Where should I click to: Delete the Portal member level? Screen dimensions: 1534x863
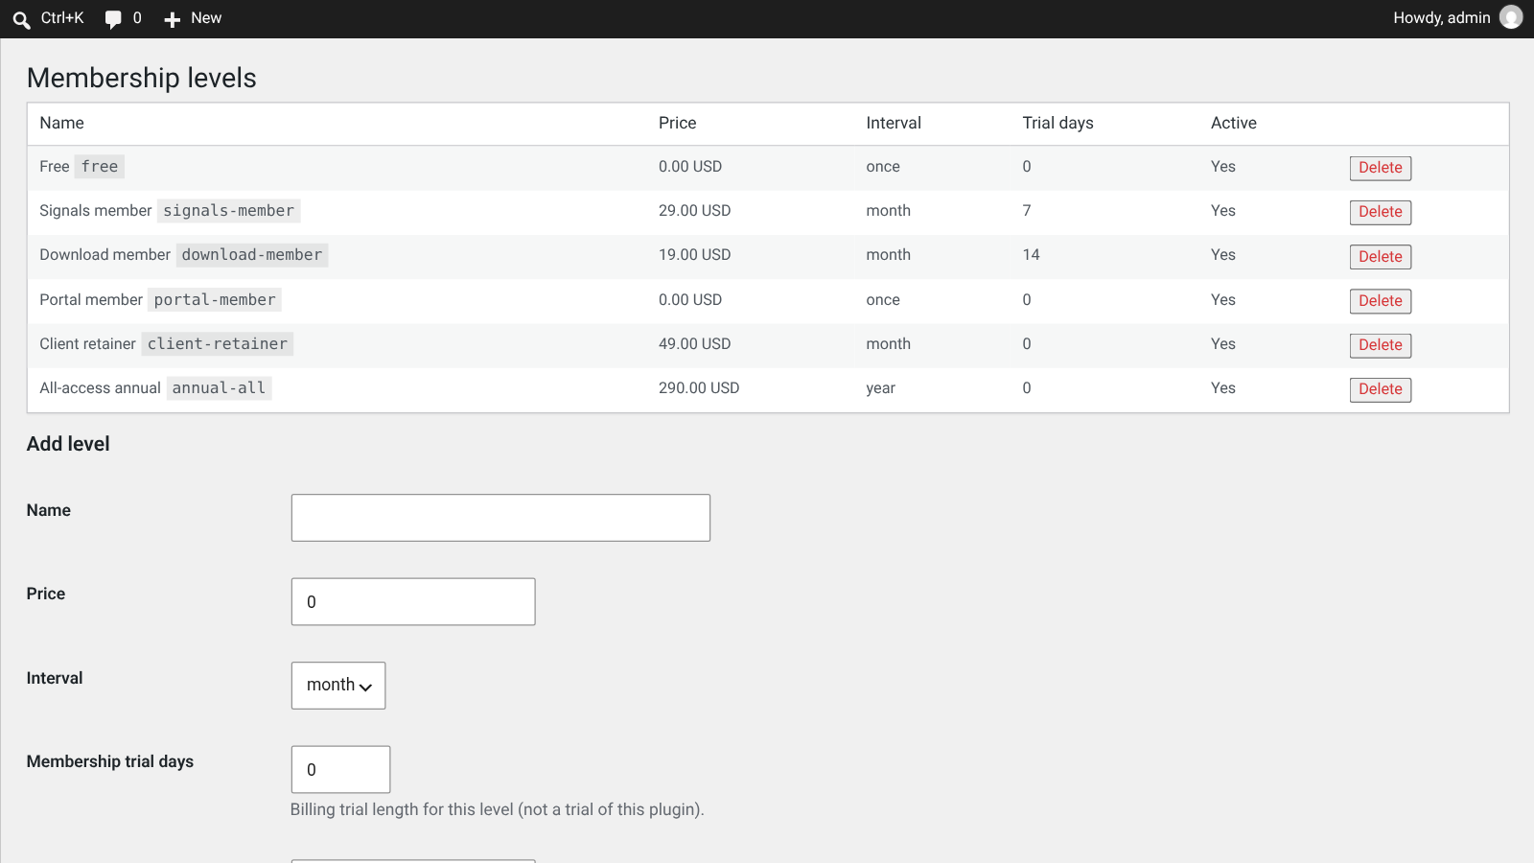(x=1381, y=301)
